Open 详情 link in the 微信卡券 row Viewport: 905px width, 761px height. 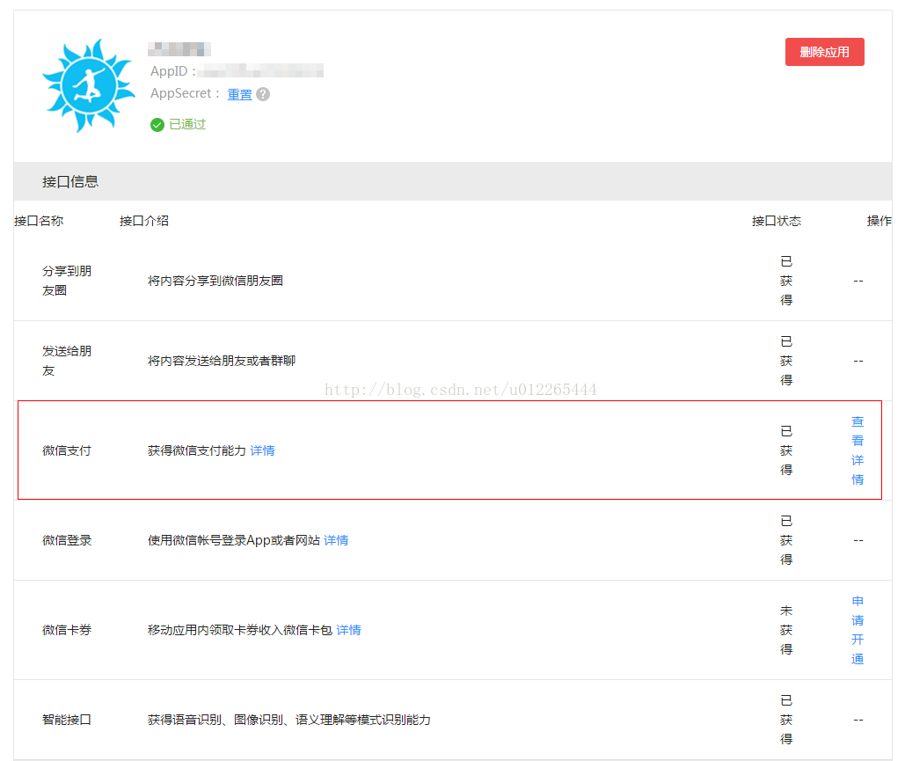348,630
